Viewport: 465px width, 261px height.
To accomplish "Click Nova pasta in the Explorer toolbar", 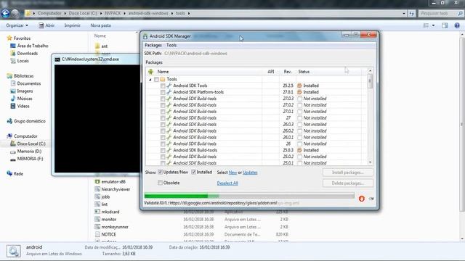I will click(100, 25).
